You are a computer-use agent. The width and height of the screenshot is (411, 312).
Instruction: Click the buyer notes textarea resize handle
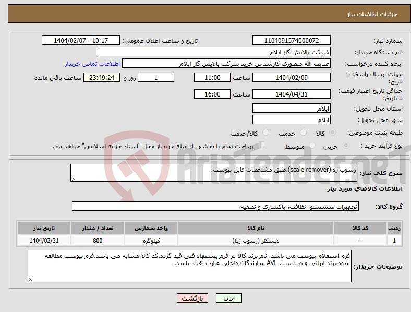30,280
